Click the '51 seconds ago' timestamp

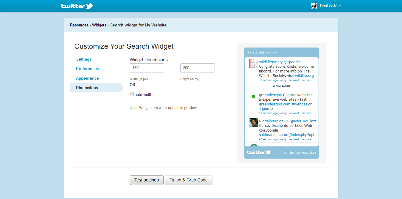click(268, 113)
